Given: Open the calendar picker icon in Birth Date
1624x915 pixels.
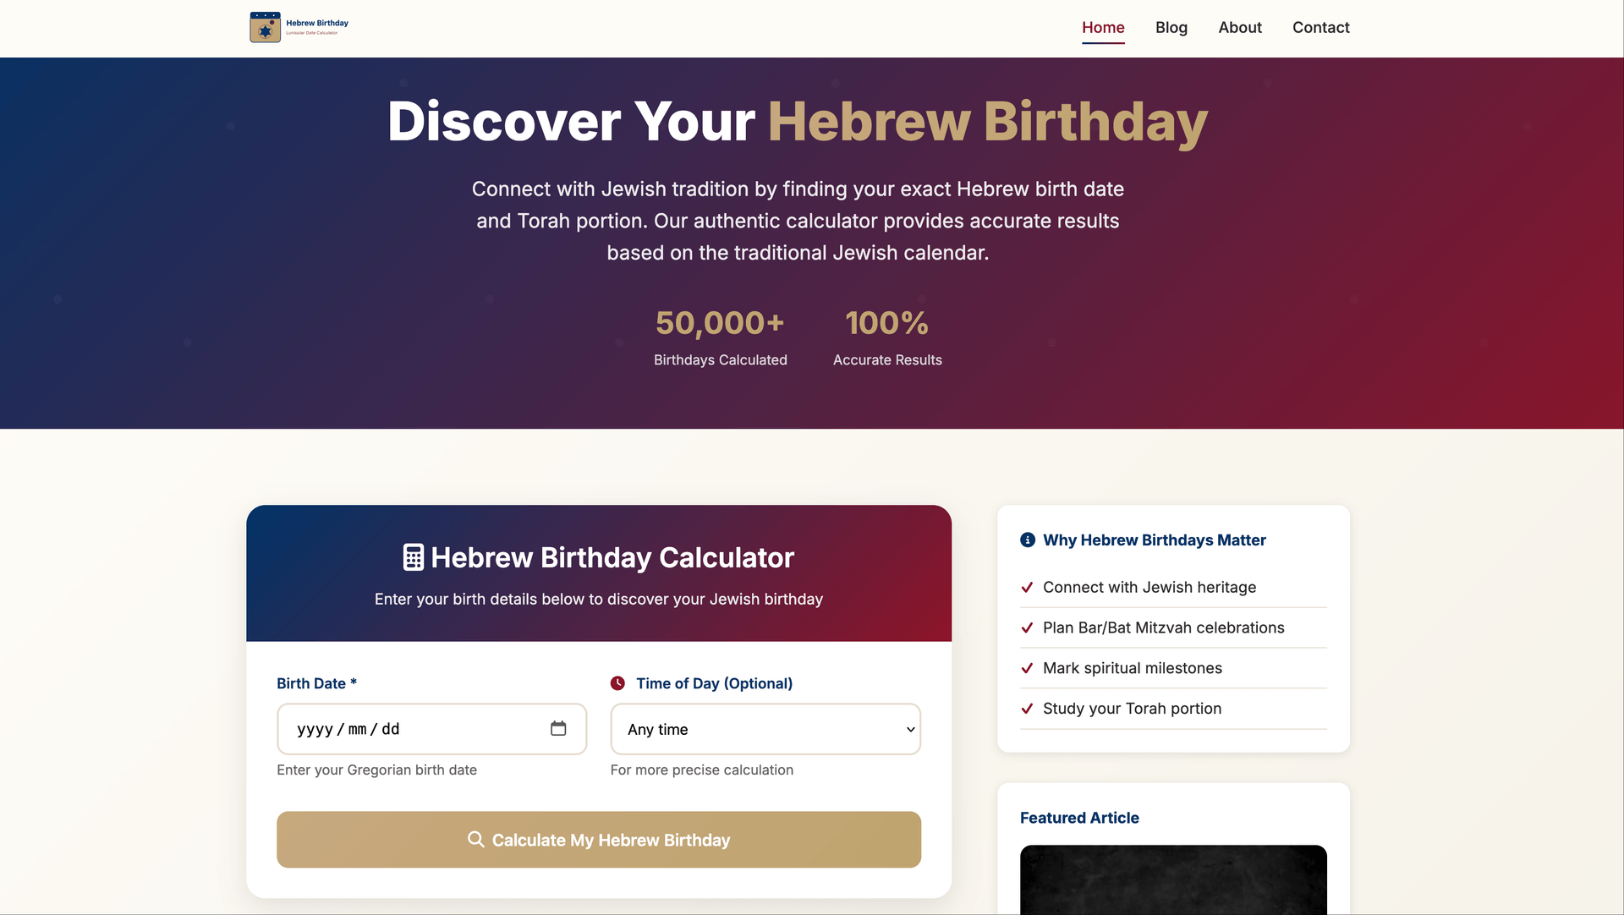Looking at the screenshot, I should click(x=558, y=728).
